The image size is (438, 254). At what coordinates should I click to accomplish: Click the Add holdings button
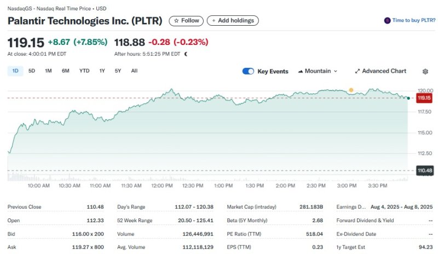pos(233,20)
